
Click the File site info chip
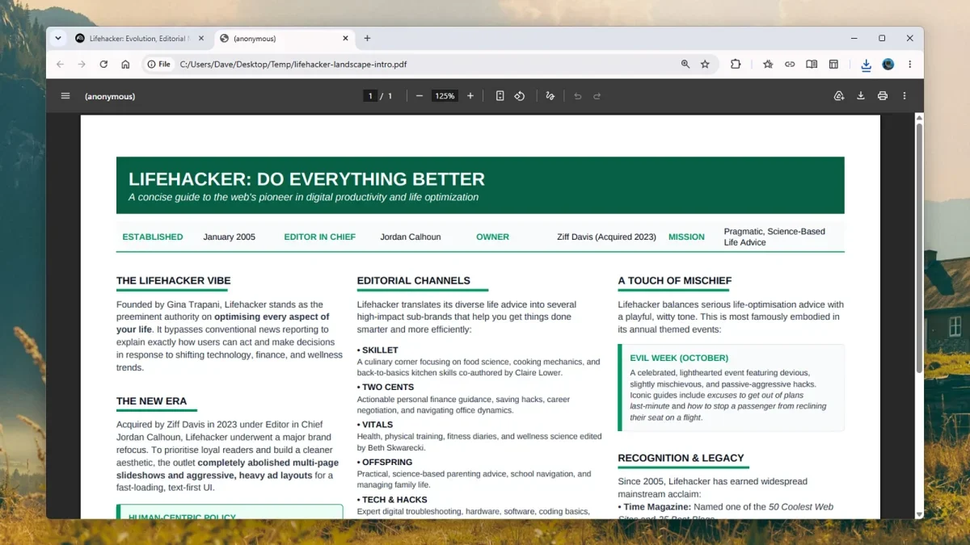tap(159, 64)
